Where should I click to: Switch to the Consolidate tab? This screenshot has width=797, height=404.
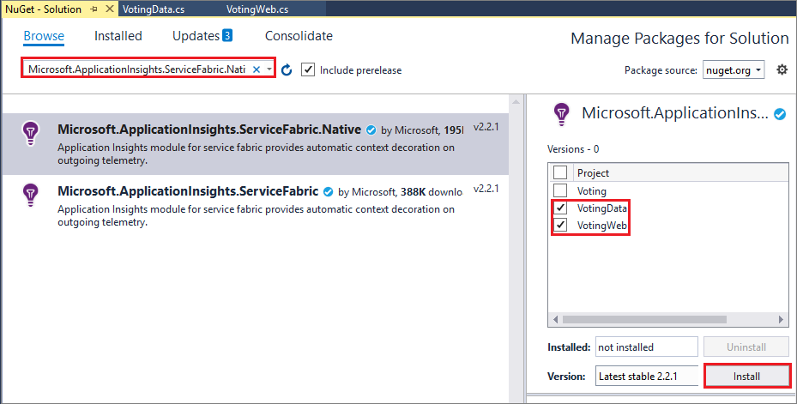tap(299, 36)
